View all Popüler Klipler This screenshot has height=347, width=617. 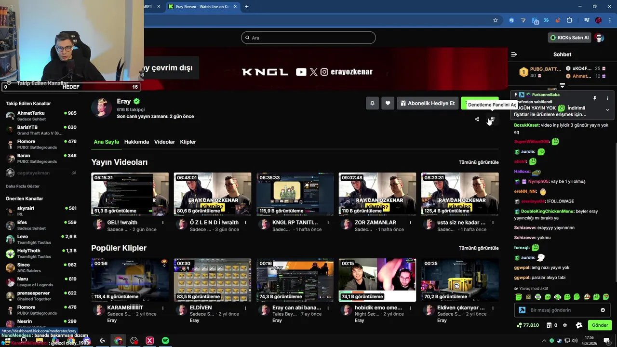[x=479, y=248]
